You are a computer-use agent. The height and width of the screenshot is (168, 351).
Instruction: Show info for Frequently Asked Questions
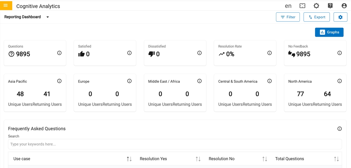pos(339,129)
